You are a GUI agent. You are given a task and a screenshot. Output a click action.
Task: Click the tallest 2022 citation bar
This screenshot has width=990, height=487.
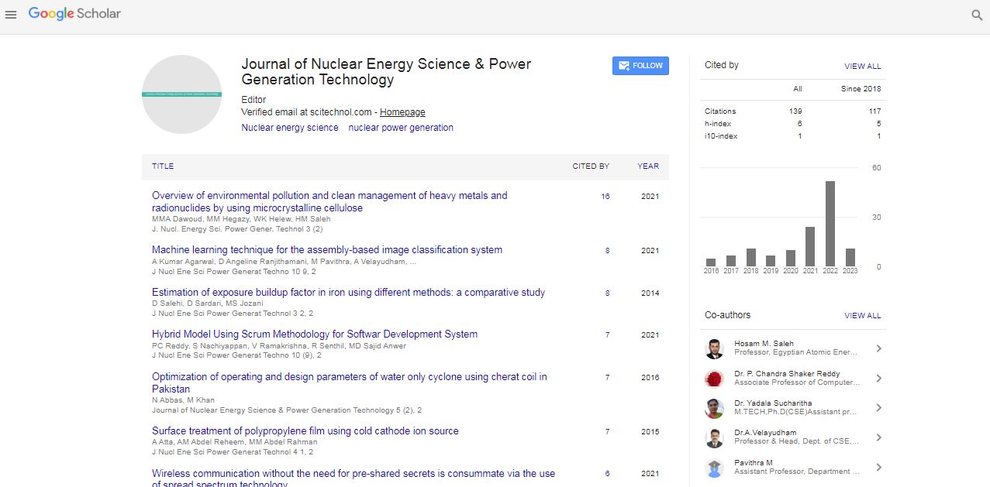point(830,224)
